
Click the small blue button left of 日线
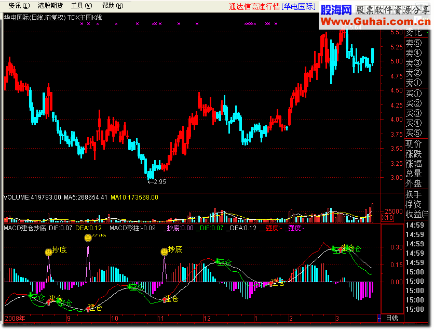(379, 318)
